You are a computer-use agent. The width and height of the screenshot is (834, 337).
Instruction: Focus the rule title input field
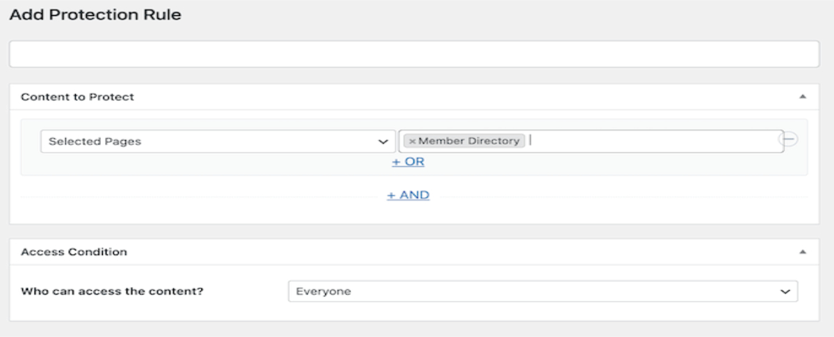[414, 54]
